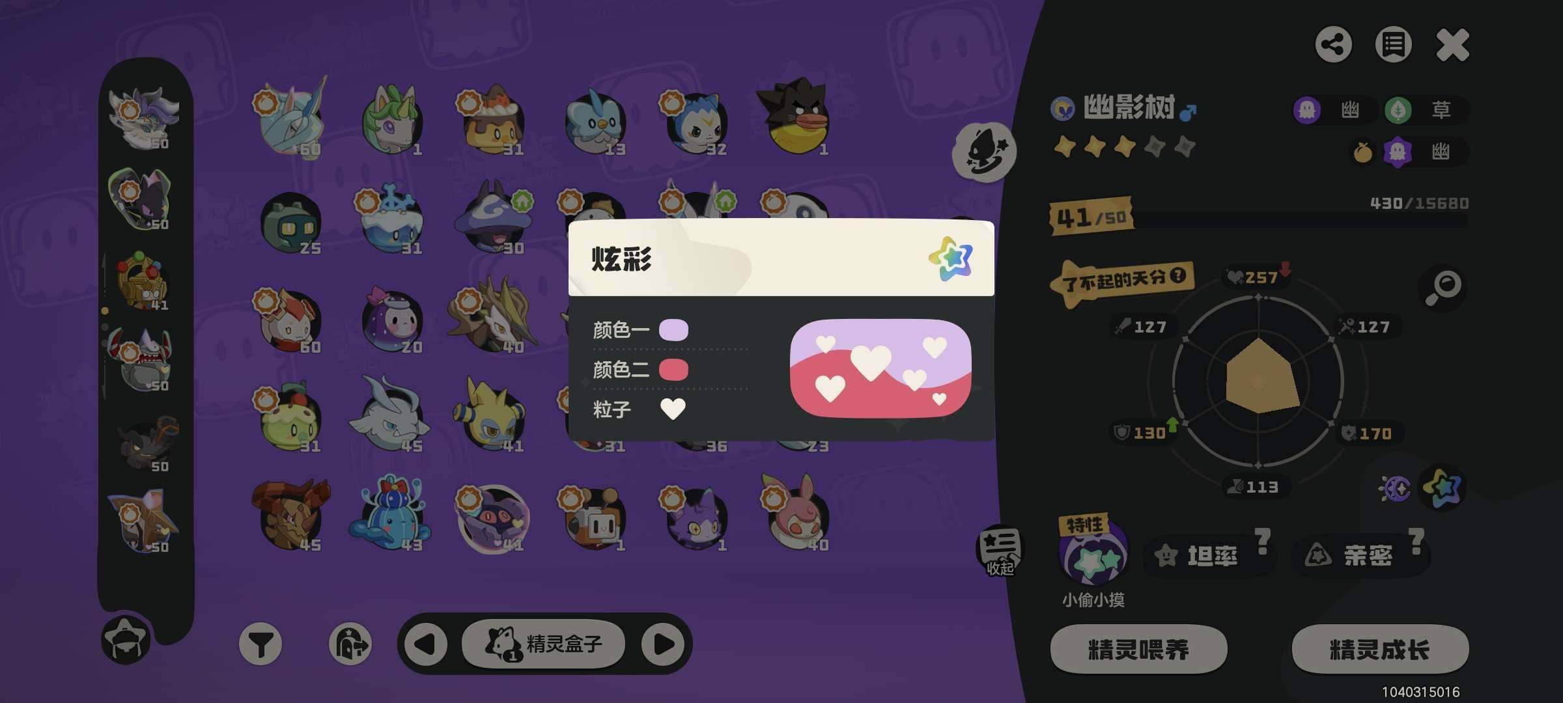
Task: Click the 精灵喂养 button
Action: [1138, 649]
